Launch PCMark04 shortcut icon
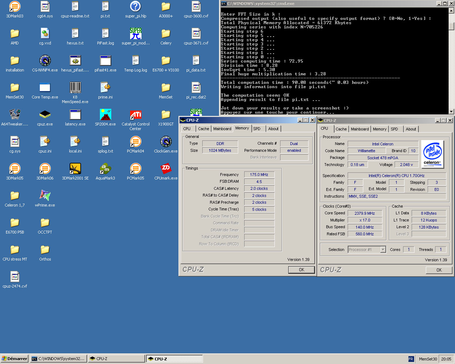Image resolution: width=455 pixels, height=364 pixels. 135,141
